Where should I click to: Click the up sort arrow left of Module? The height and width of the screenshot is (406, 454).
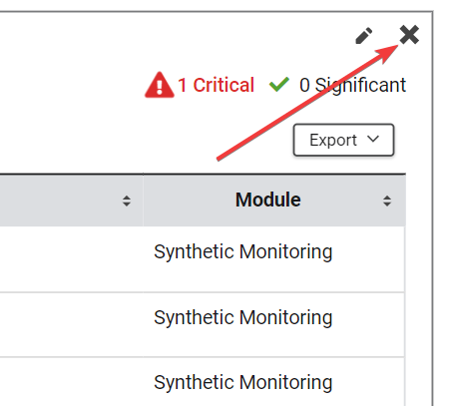127,198
